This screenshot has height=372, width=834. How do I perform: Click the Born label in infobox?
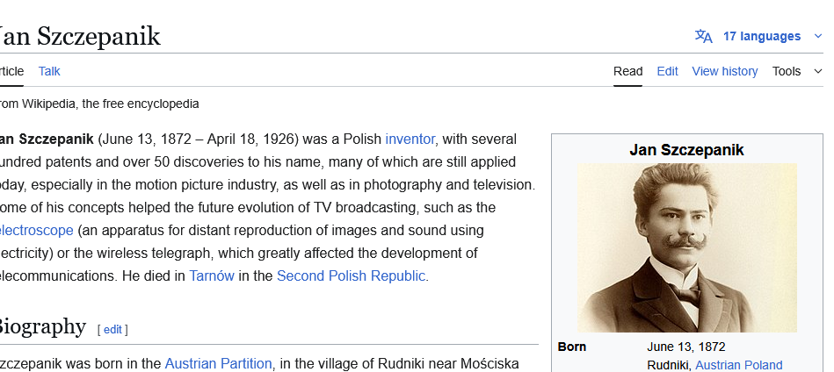(572, 347)
